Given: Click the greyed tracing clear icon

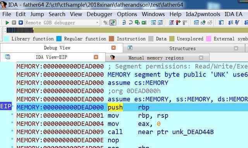Looking at the screenshot, I should coord(210,23).
